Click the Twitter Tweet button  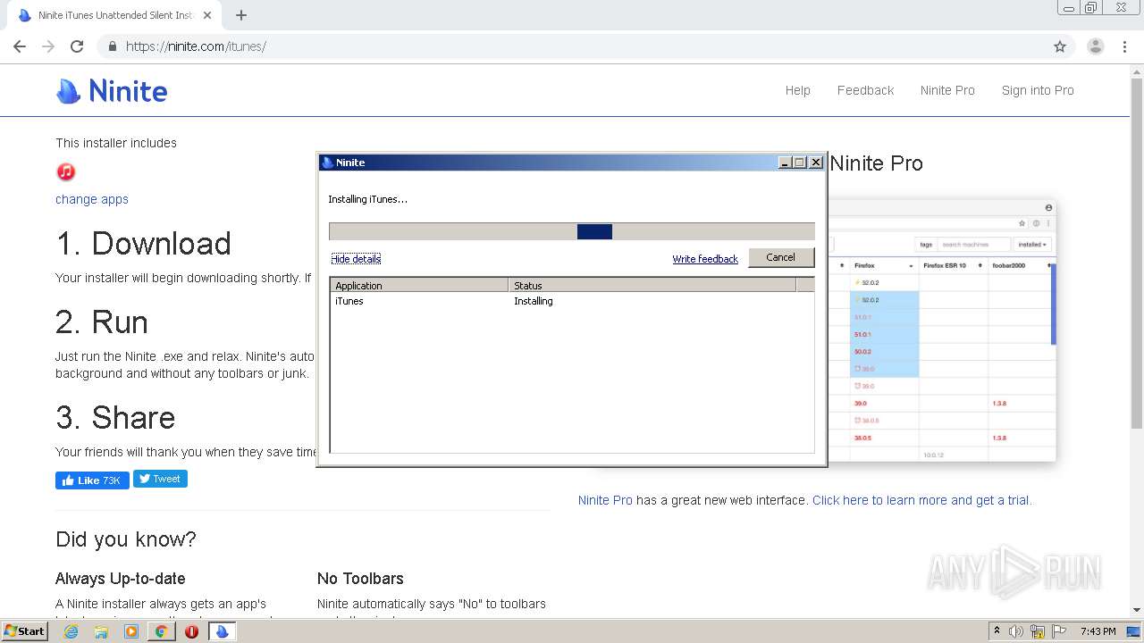pos(160,479)
